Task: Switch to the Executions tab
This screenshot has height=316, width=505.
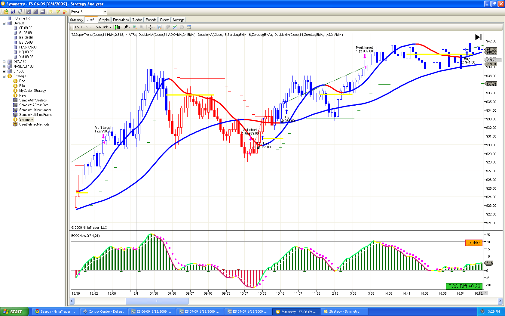Action: pyautogui.click(x=121, y=20)
